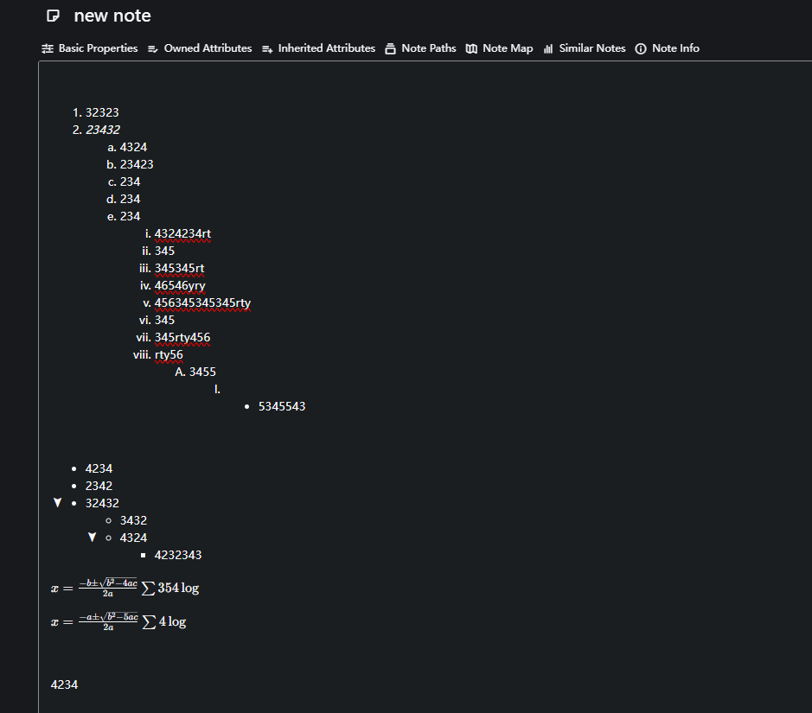Open the Similar Notes tab

click(591, 48)
